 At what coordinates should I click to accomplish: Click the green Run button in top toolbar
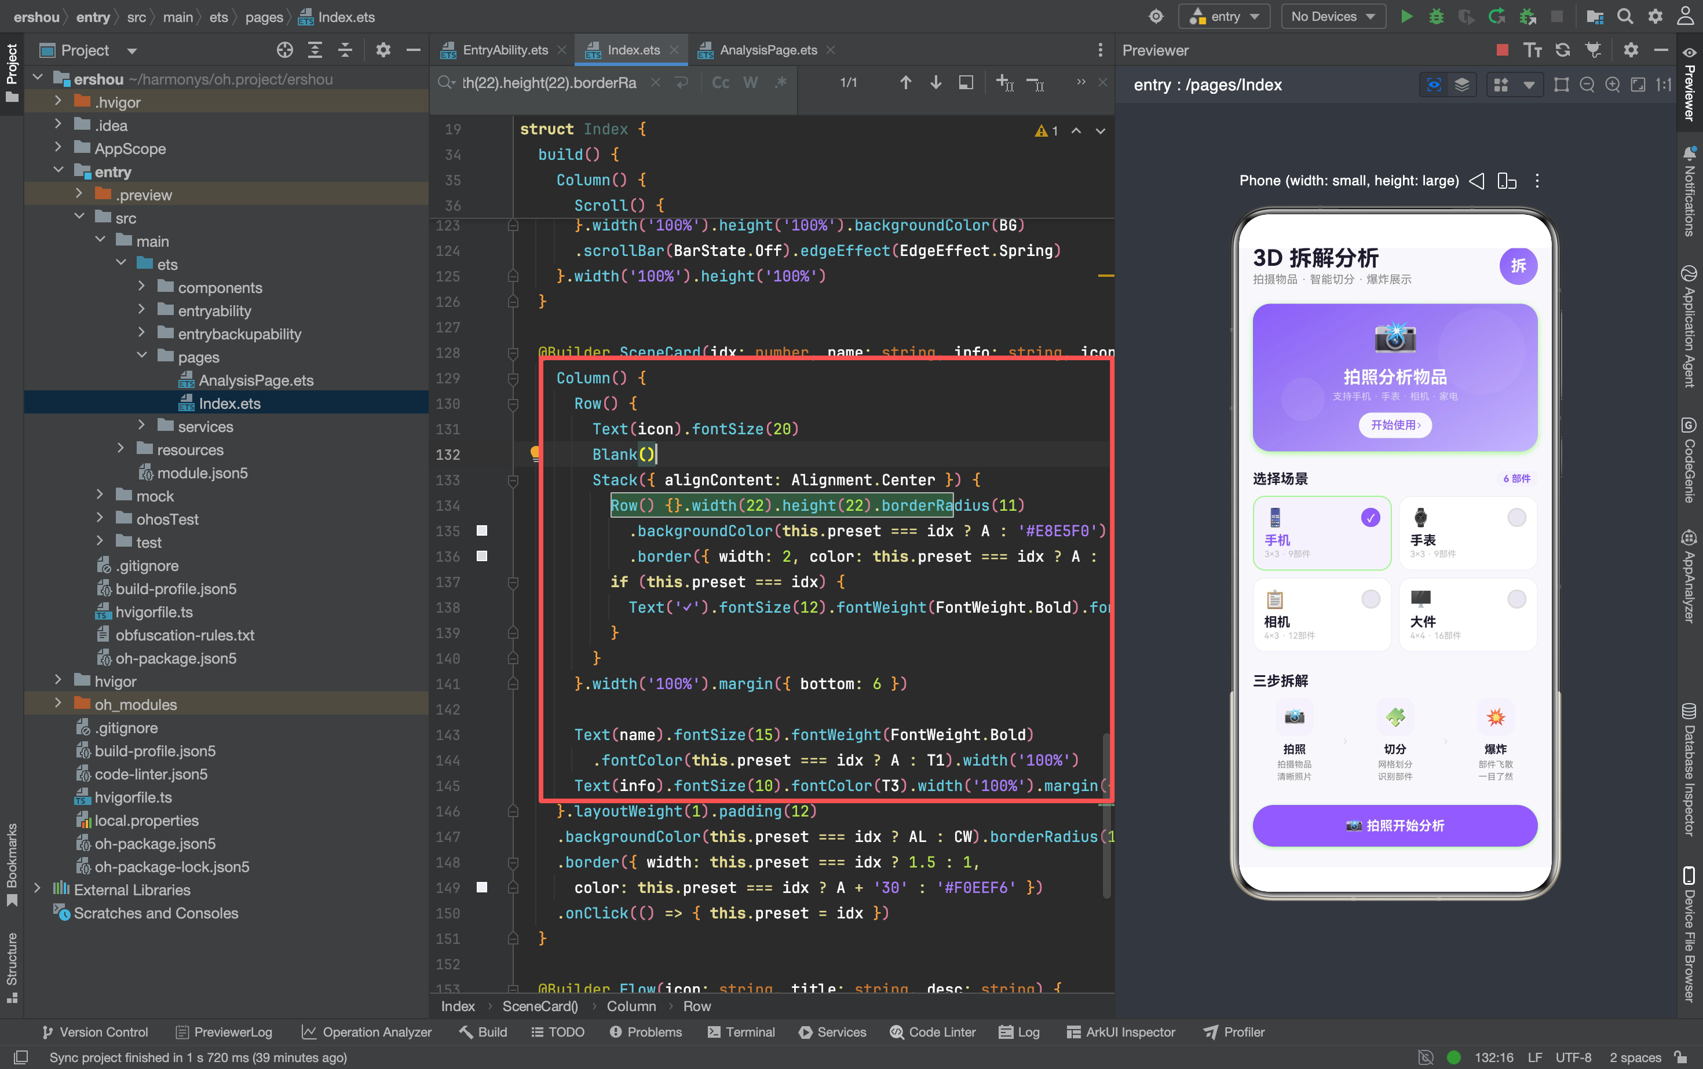(1406, 16)
